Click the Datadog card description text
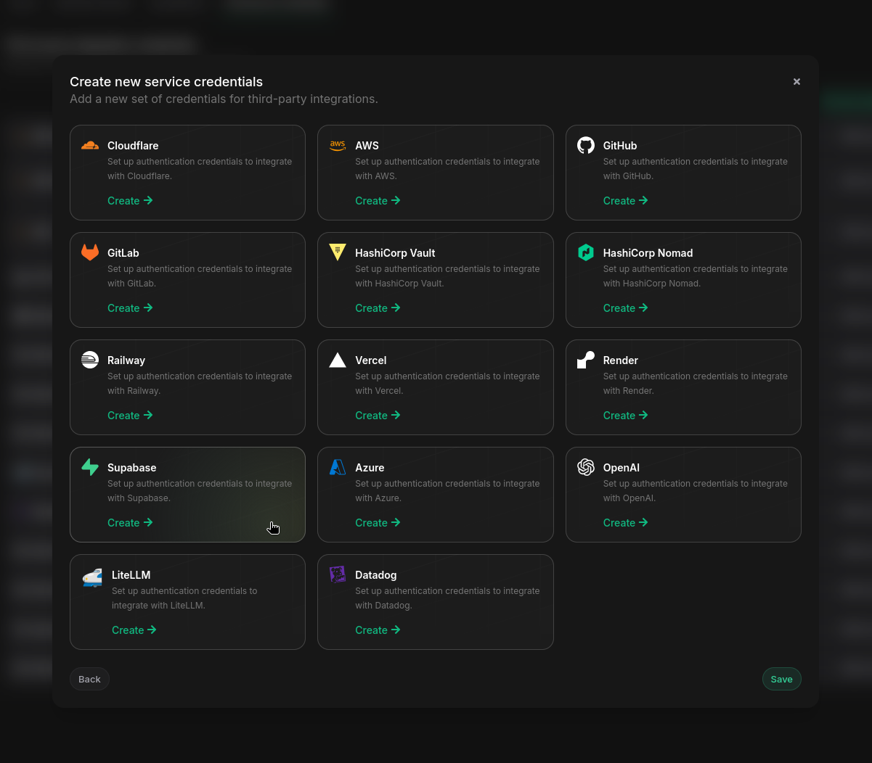Viewport: 872px width, 763px height. pos(447,598)
